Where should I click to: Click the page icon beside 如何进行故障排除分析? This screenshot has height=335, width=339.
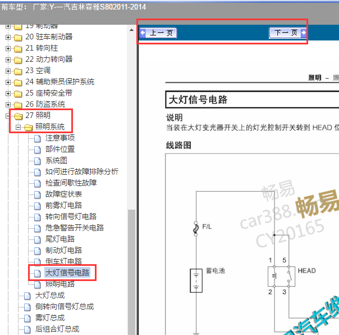point(38,173)
